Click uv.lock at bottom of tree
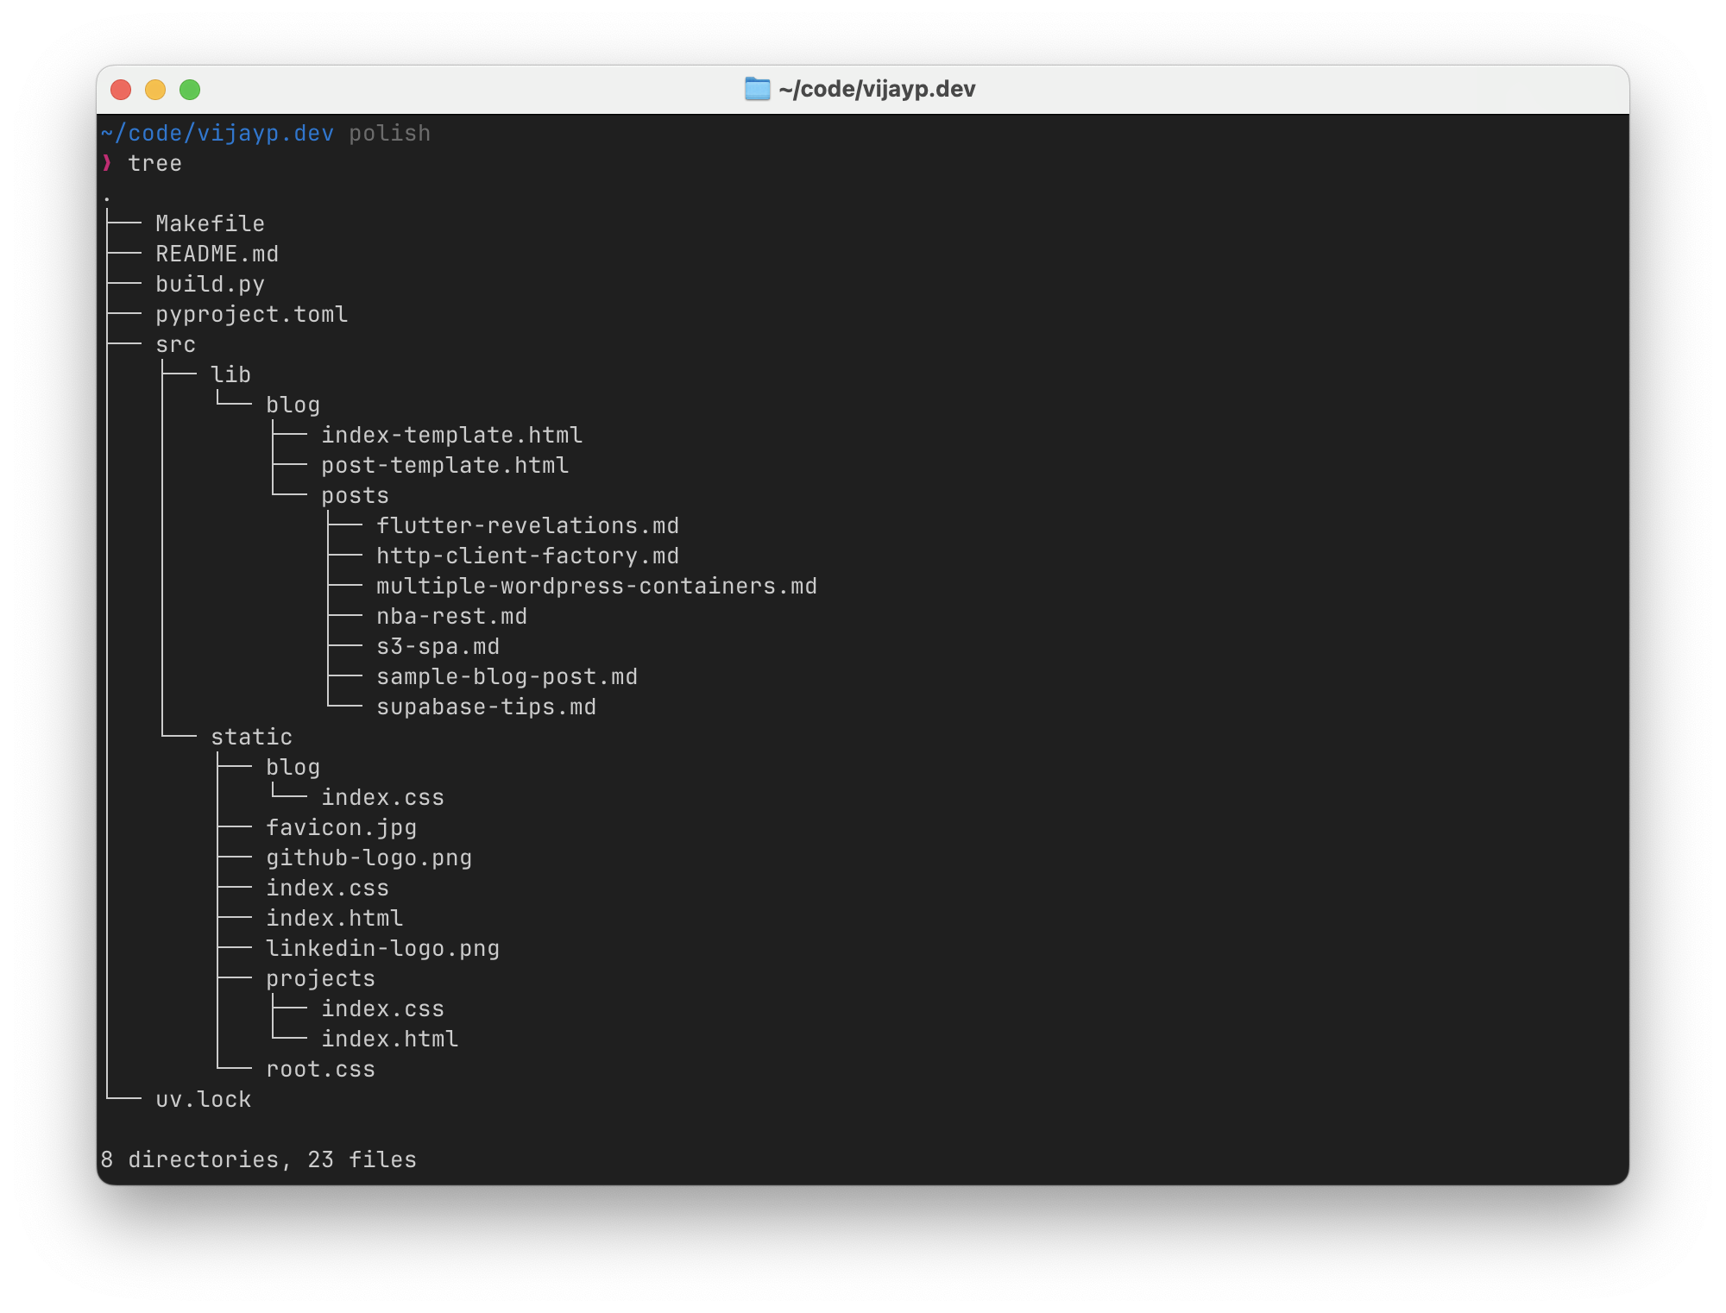1726x1313 pixels. pos(203,1099)
